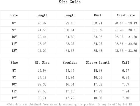This screenshot has height=106, width=140.
Task: Select the length value 24.02
Action: tap(42, 51)
